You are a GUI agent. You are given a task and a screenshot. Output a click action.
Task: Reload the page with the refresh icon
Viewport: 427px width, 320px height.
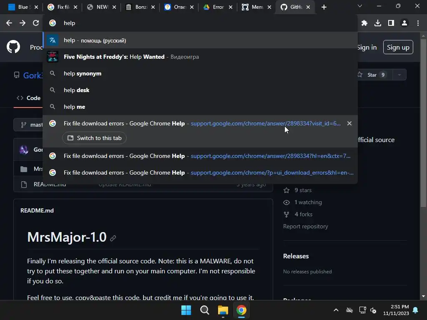tap(36, 23)
